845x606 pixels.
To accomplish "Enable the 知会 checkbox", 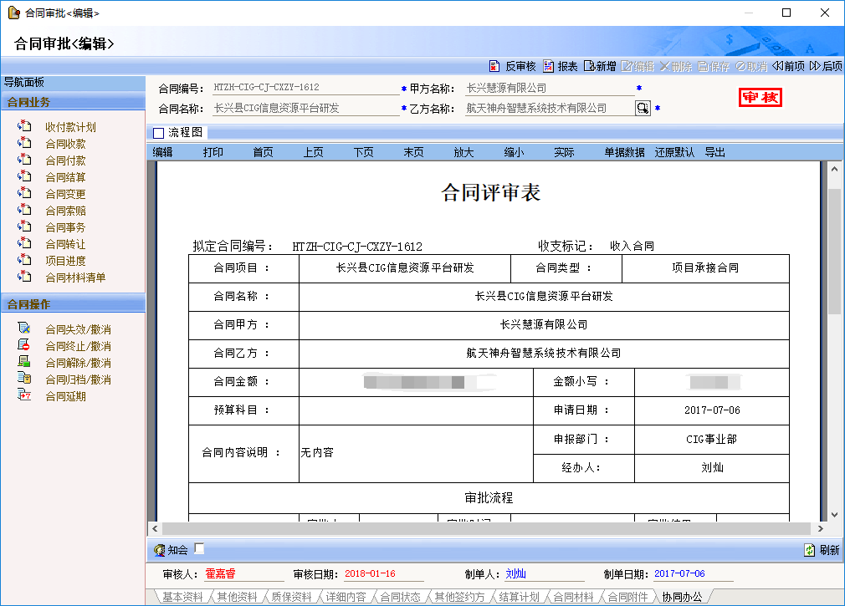I will point(199,549).
